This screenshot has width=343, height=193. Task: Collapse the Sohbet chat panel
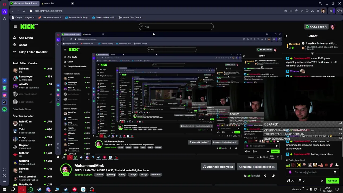point(286,36)
